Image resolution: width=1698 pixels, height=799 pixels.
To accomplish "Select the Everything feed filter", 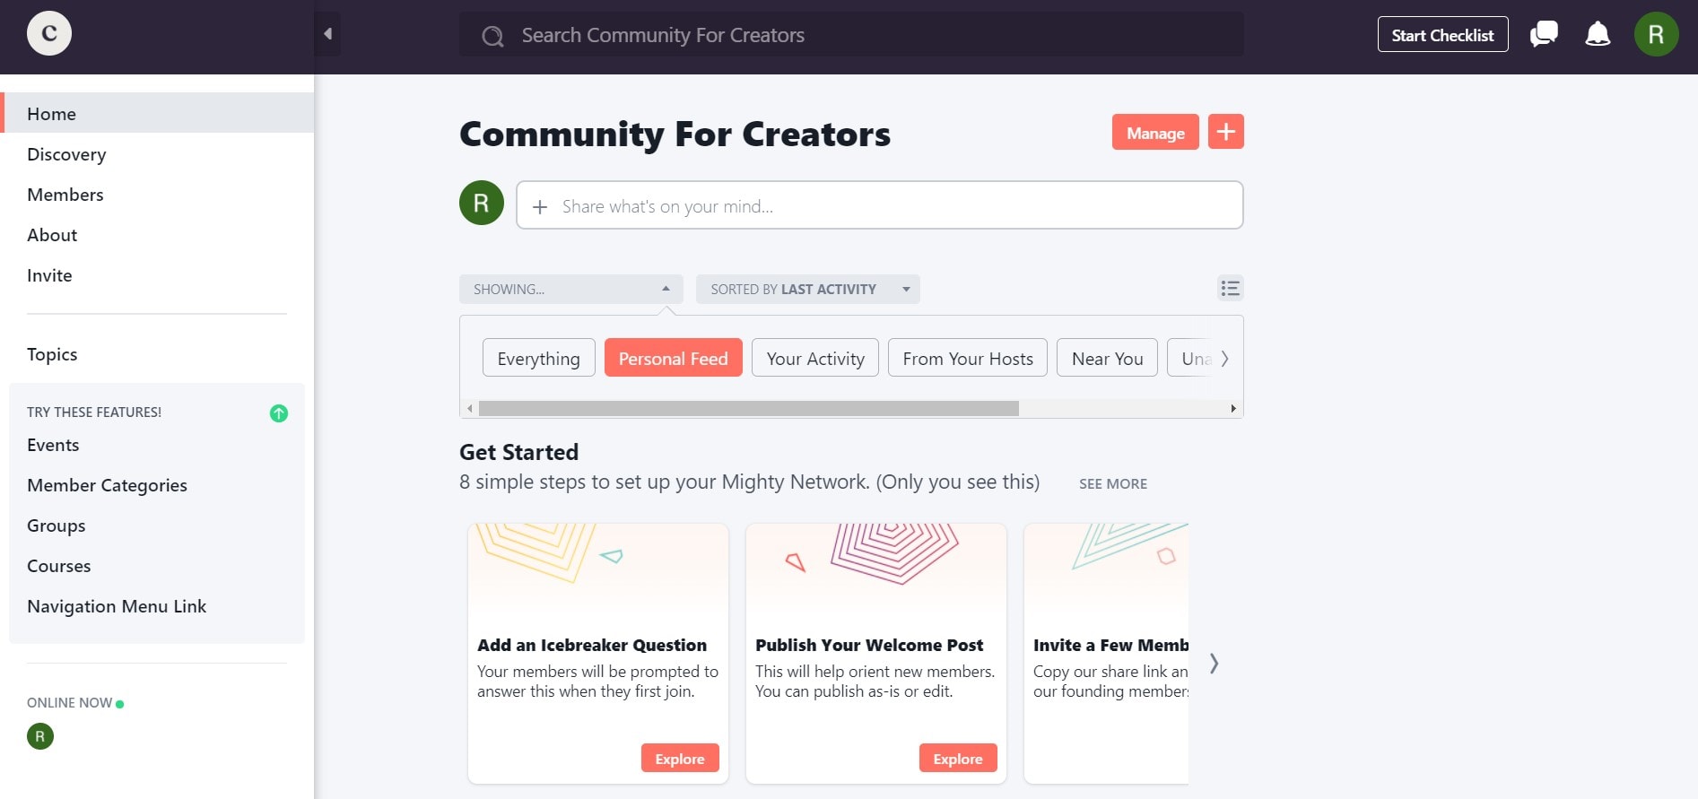I will 538,358.
